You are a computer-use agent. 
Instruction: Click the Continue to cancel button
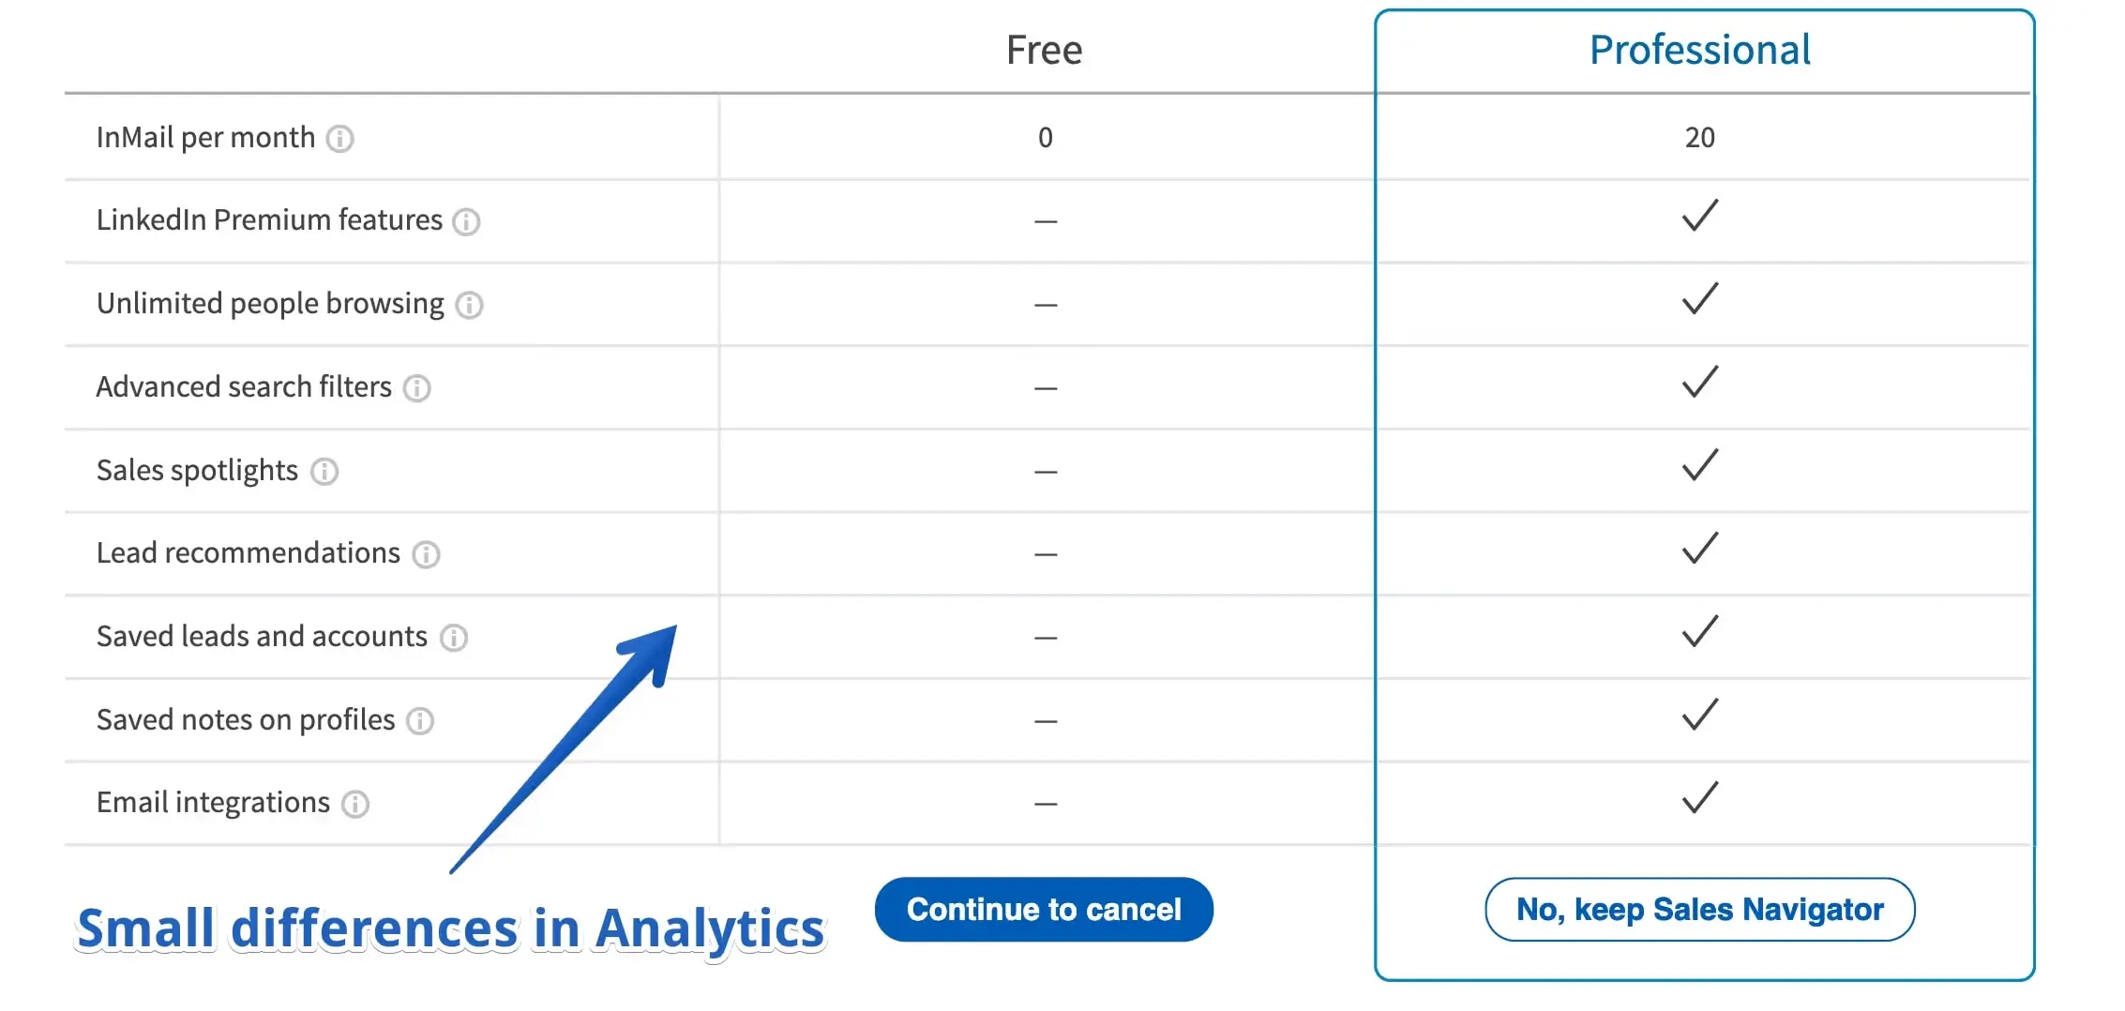1043,909
